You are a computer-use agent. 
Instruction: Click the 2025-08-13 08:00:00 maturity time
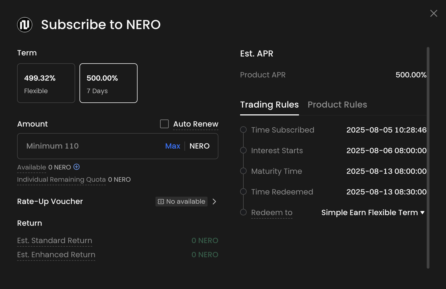pos(386,171)
